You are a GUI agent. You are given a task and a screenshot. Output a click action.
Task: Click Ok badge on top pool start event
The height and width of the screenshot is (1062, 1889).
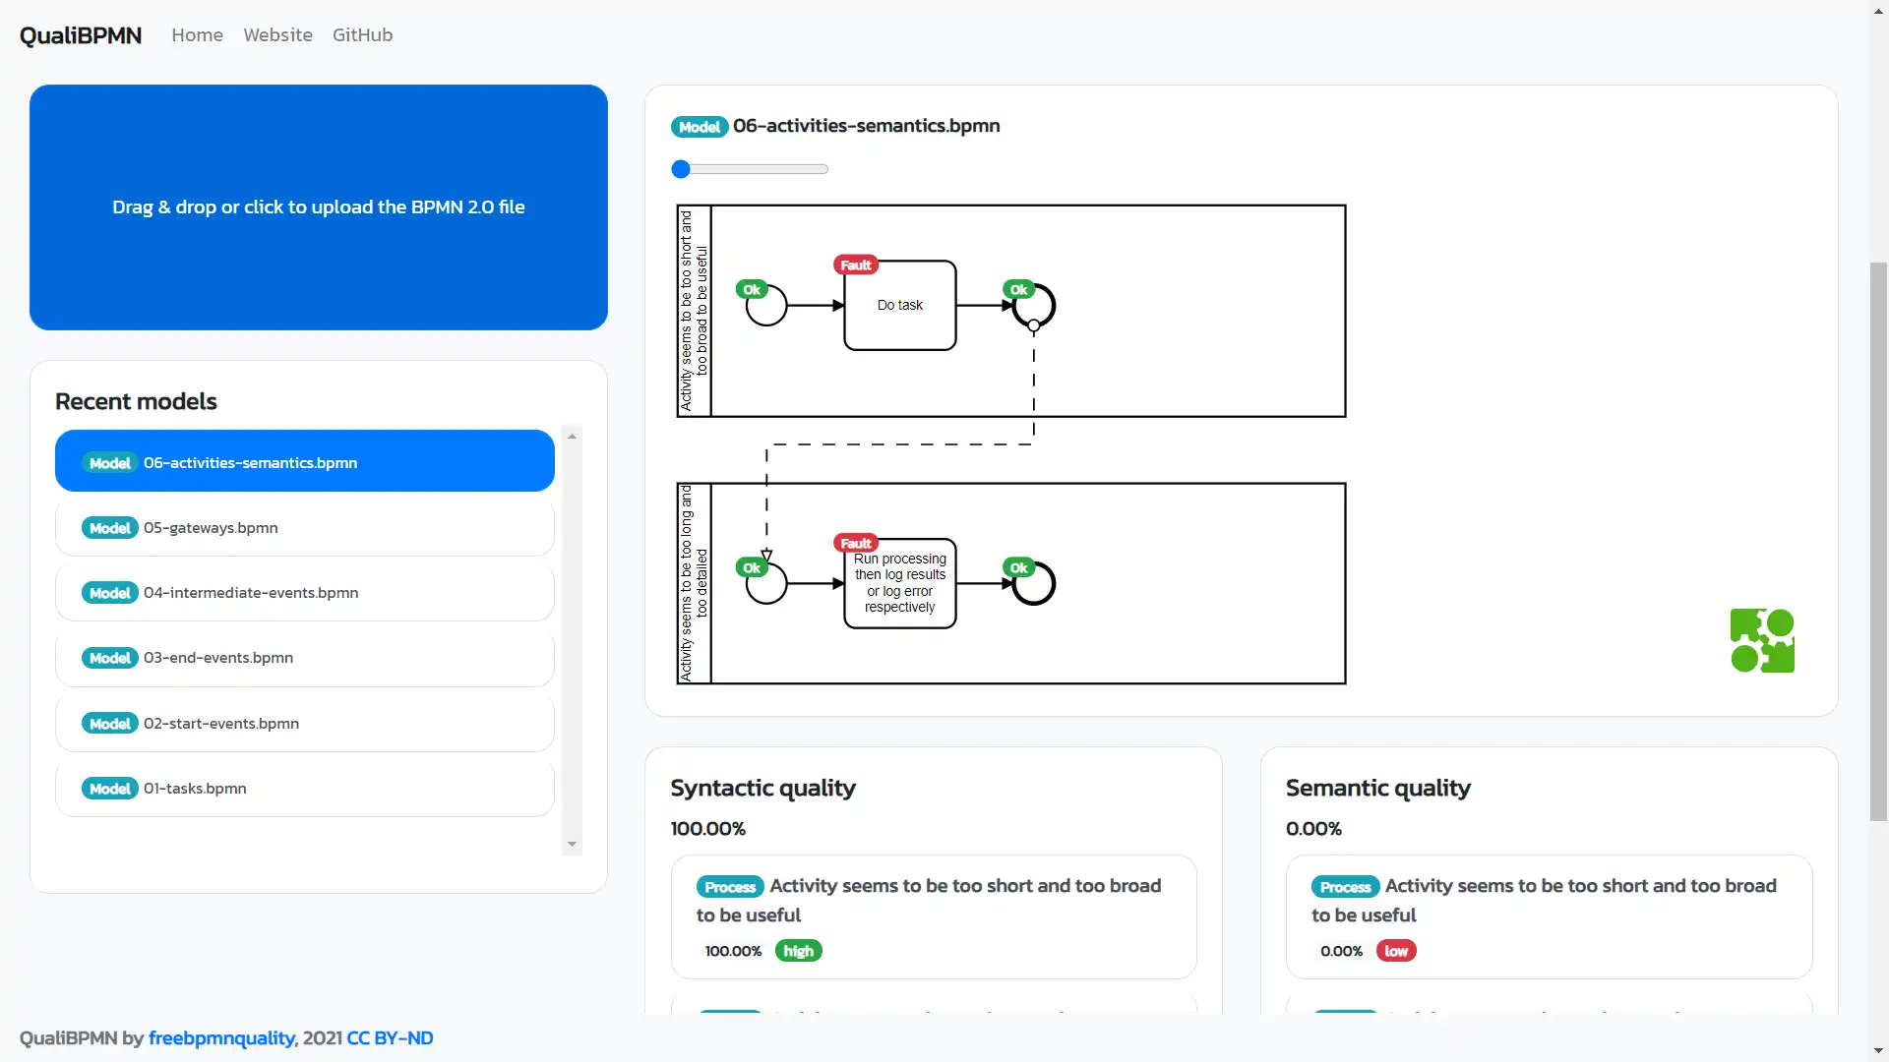click(752, 289)
